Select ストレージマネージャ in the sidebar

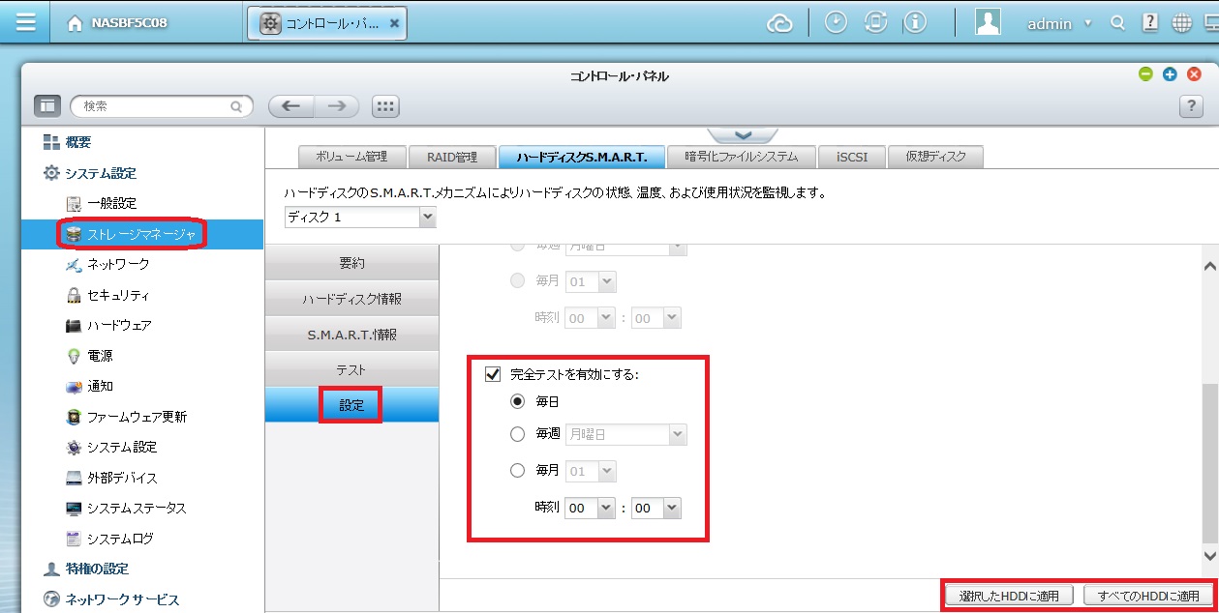(142, 234)
